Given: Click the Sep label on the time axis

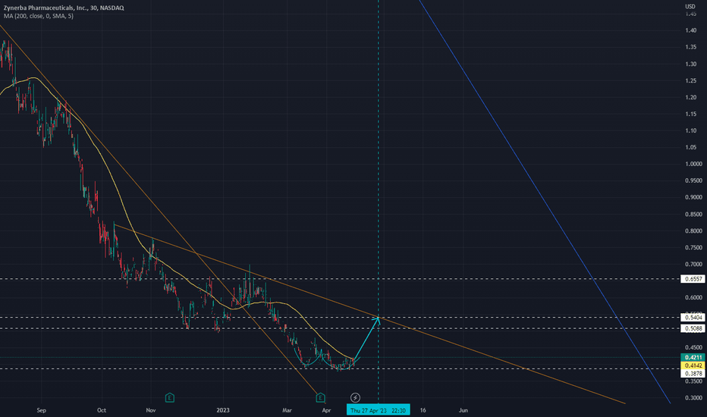Looking at the screenshot, I should tap(41, 410).
